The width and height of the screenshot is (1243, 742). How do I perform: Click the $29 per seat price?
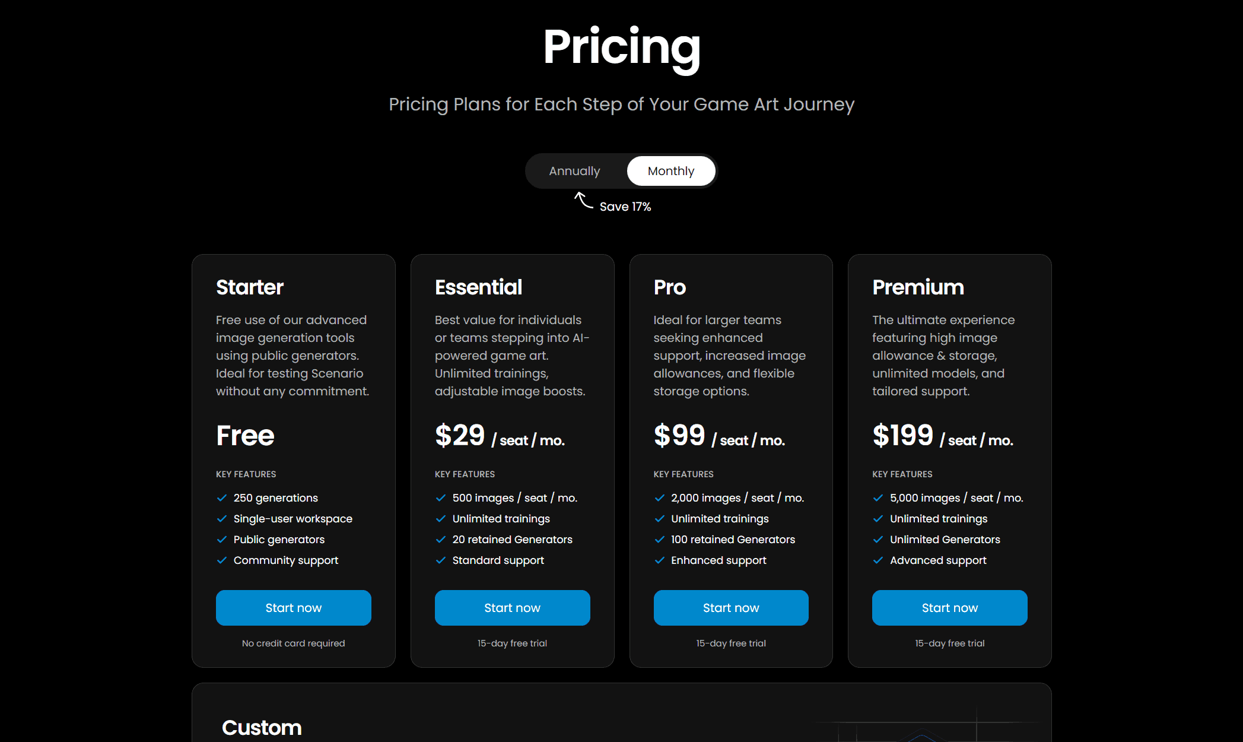pos(500,436)
